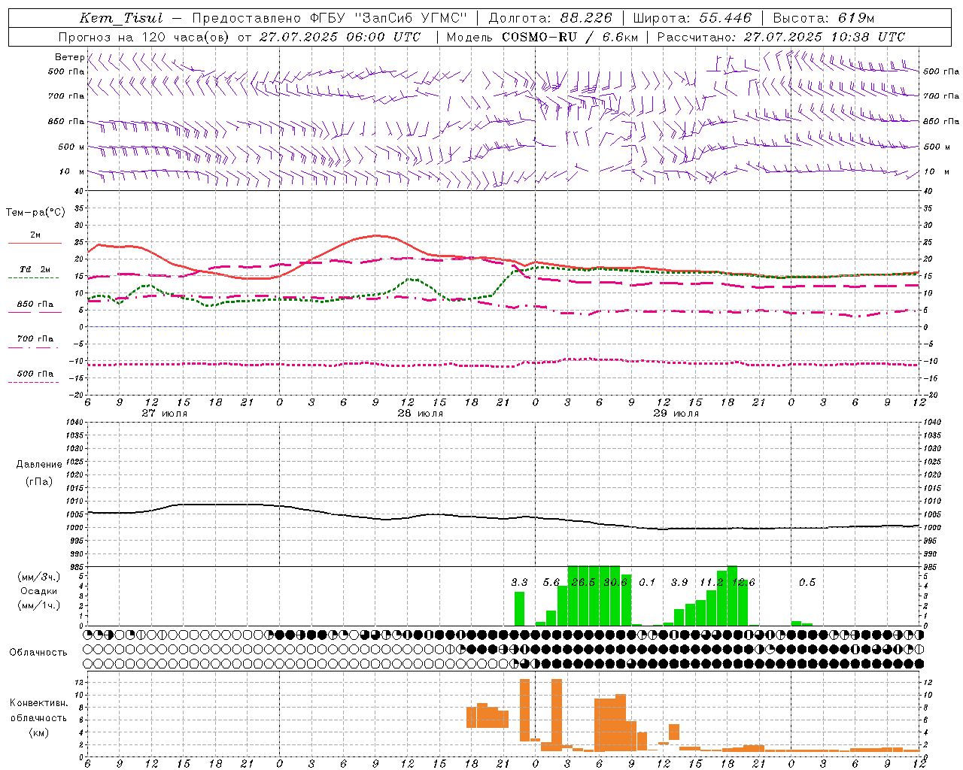Click the precipitation total 26.5

tap(583, 583)
